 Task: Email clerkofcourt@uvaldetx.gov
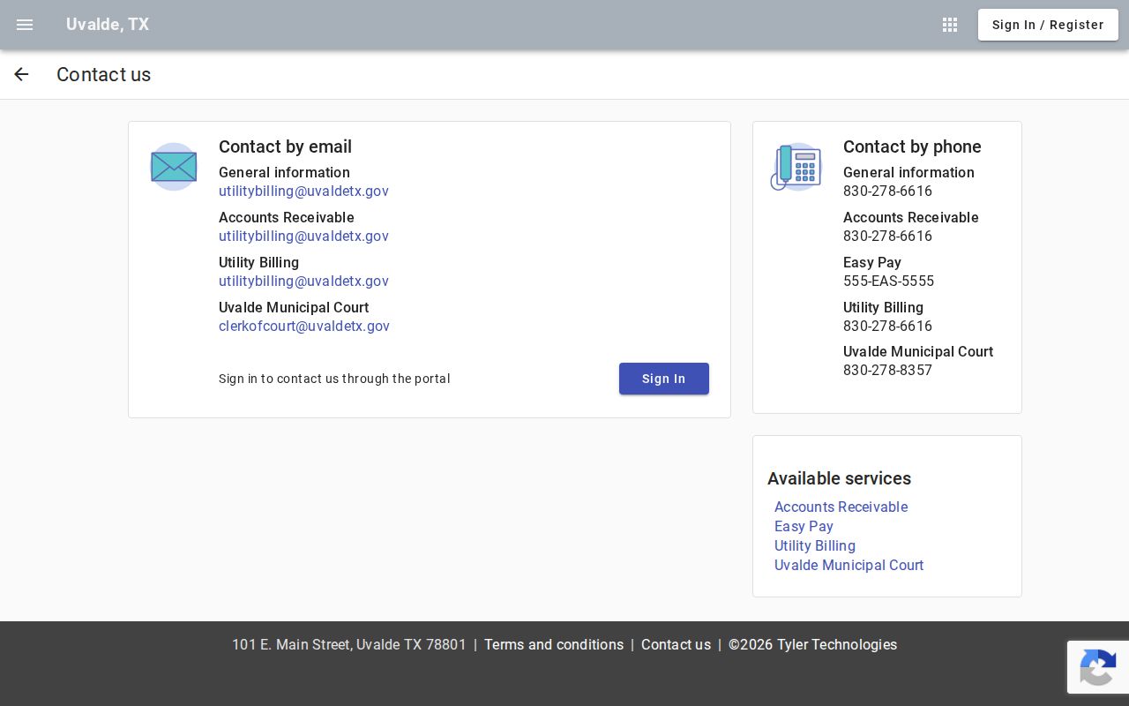(304, 327)
